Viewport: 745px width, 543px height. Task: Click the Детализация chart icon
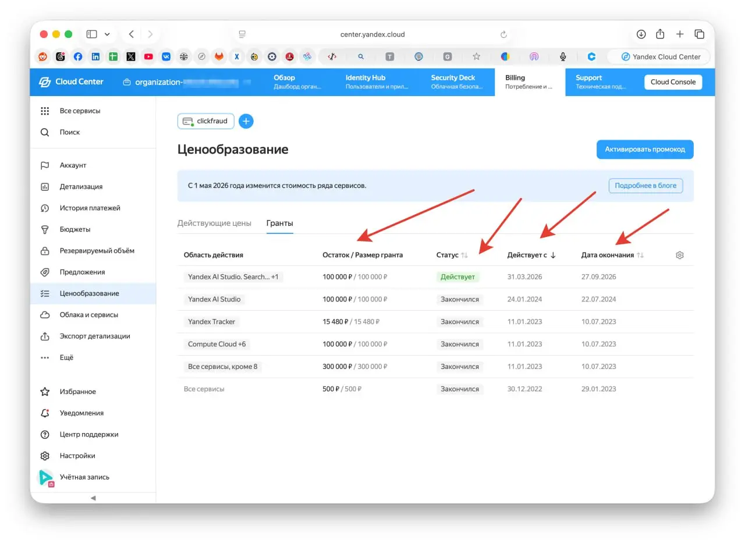coord(45,187)
